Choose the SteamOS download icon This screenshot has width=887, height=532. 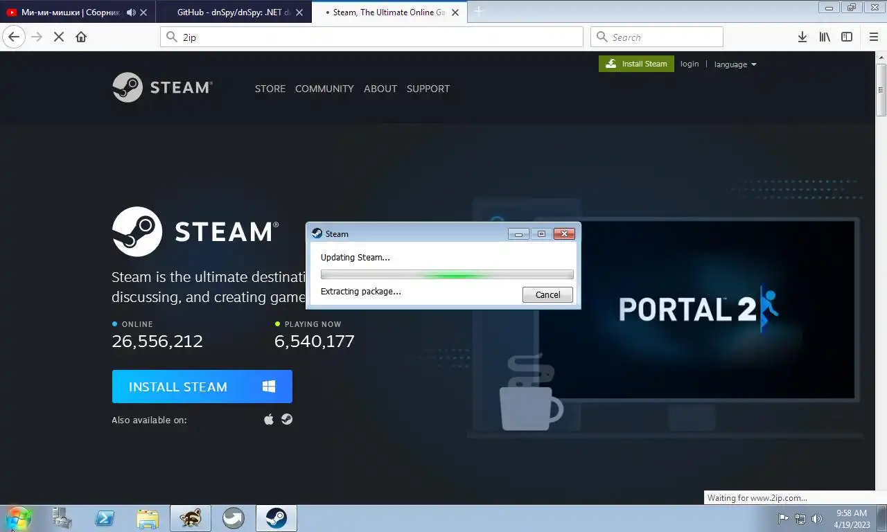click(x=287, y=419)
